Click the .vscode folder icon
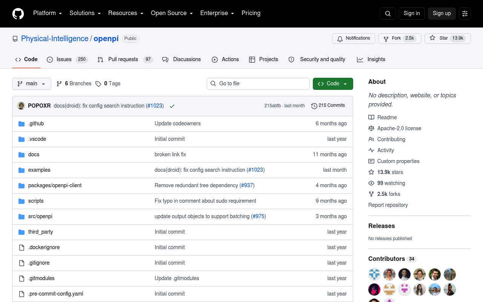483x302 pixels. click(x=22, y=139)
